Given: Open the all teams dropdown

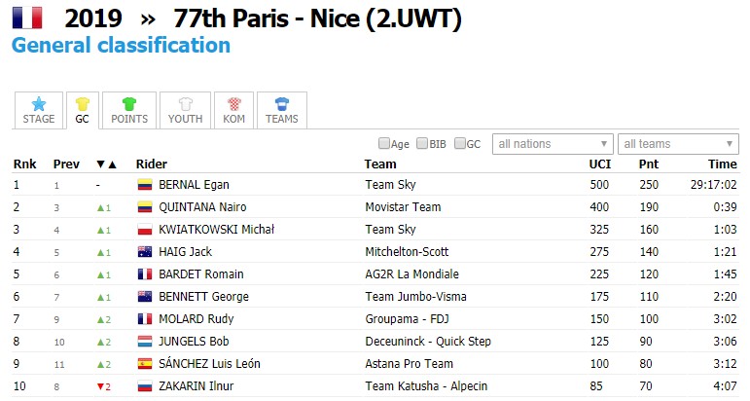Looking at the screenshot, I should tap(678, 143).
